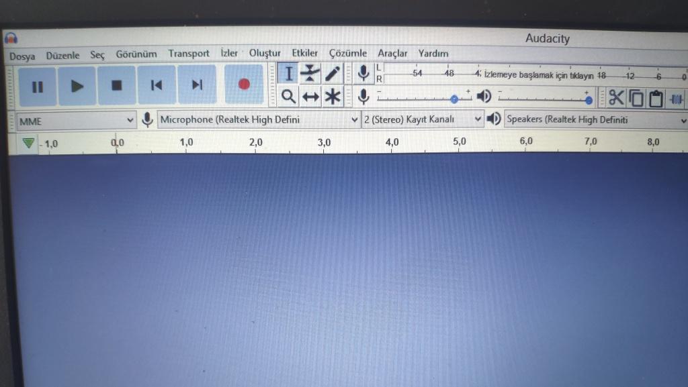Select the Envelope tool
Viewport: 688px width, 387px height.
(310, 73)
